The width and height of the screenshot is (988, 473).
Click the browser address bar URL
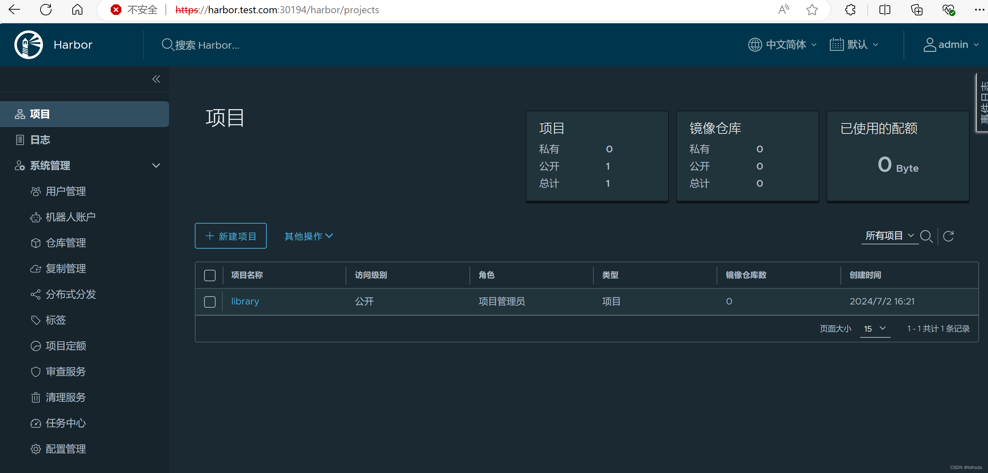click(x=277, y=10)
